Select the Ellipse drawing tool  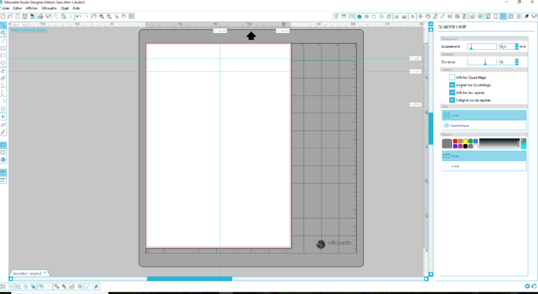(3, 63)
